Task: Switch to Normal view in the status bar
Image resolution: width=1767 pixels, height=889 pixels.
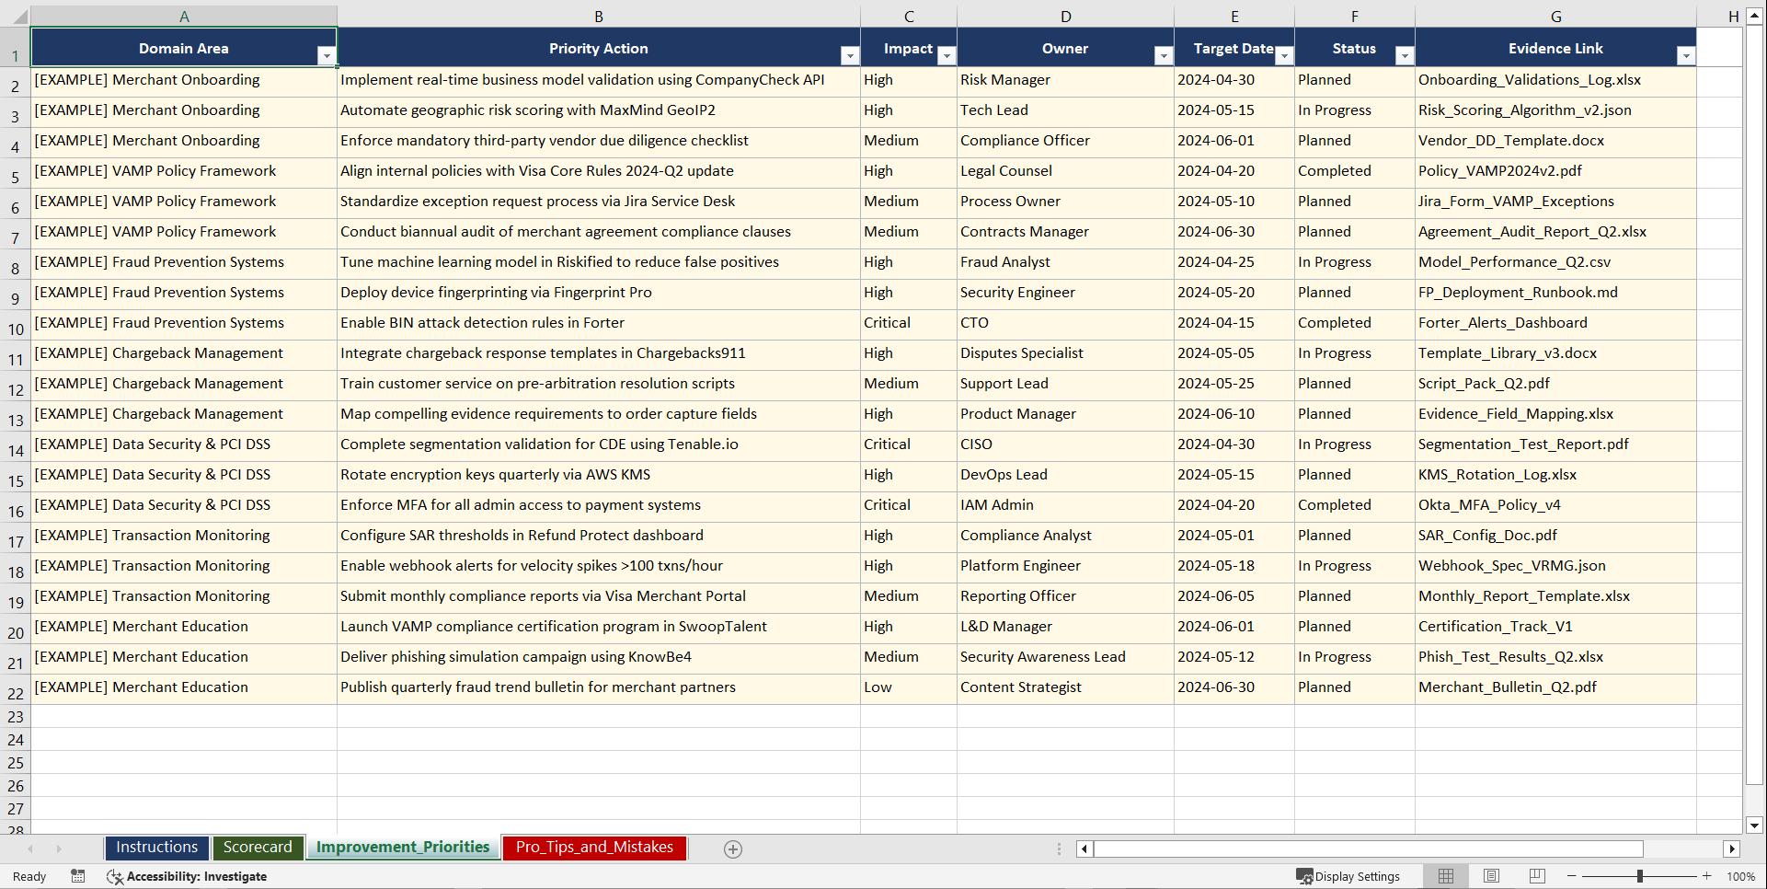Action: coord(1445,876)
